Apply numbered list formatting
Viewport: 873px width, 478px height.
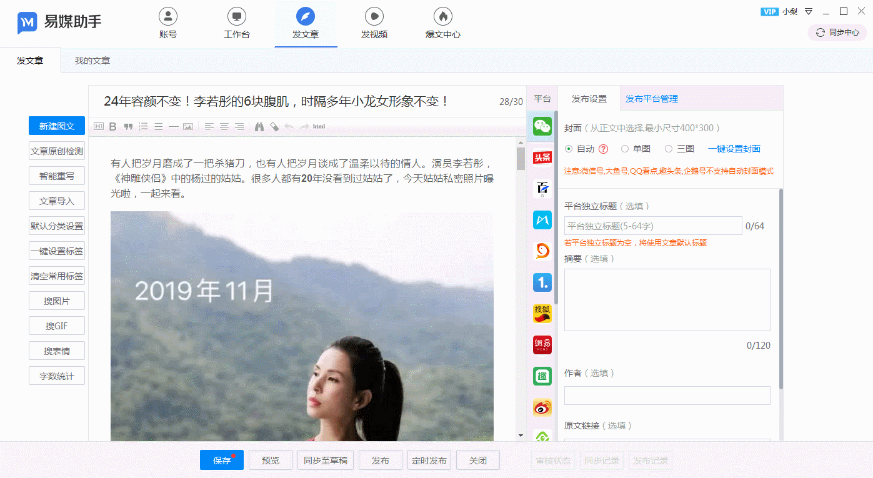(143, 126)
